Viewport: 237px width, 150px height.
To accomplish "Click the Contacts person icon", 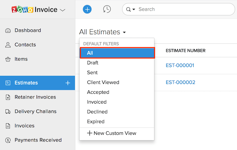I will [8, 45].
